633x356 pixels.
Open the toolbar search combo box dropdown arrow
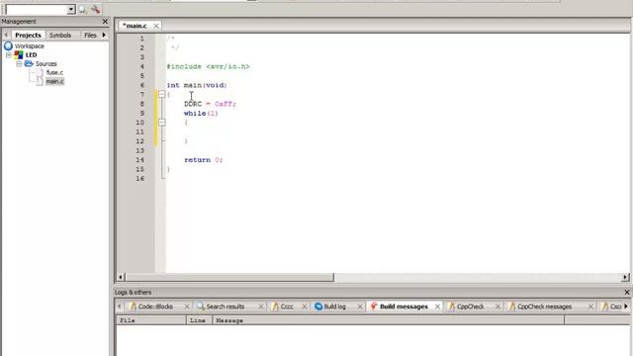click(71, 9)
